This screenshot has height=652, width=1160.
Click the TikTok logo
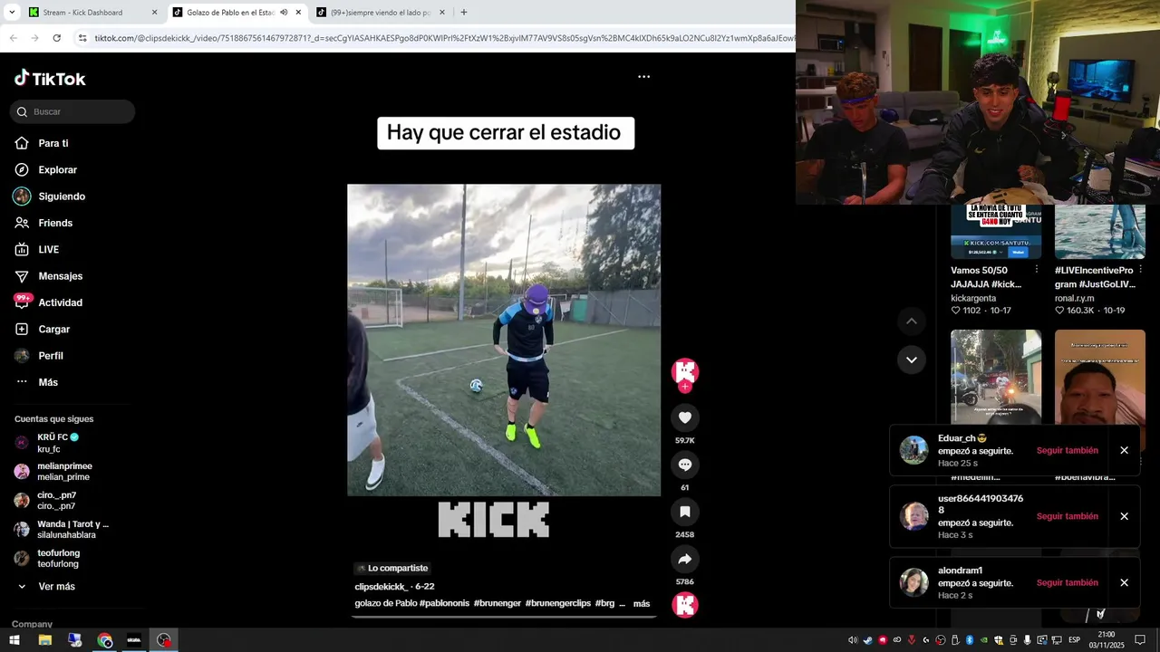click(50, 79)
